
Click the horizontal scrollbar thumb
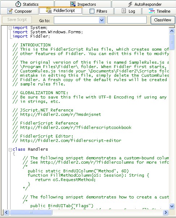pyautogui.click(x=31, y=212)
